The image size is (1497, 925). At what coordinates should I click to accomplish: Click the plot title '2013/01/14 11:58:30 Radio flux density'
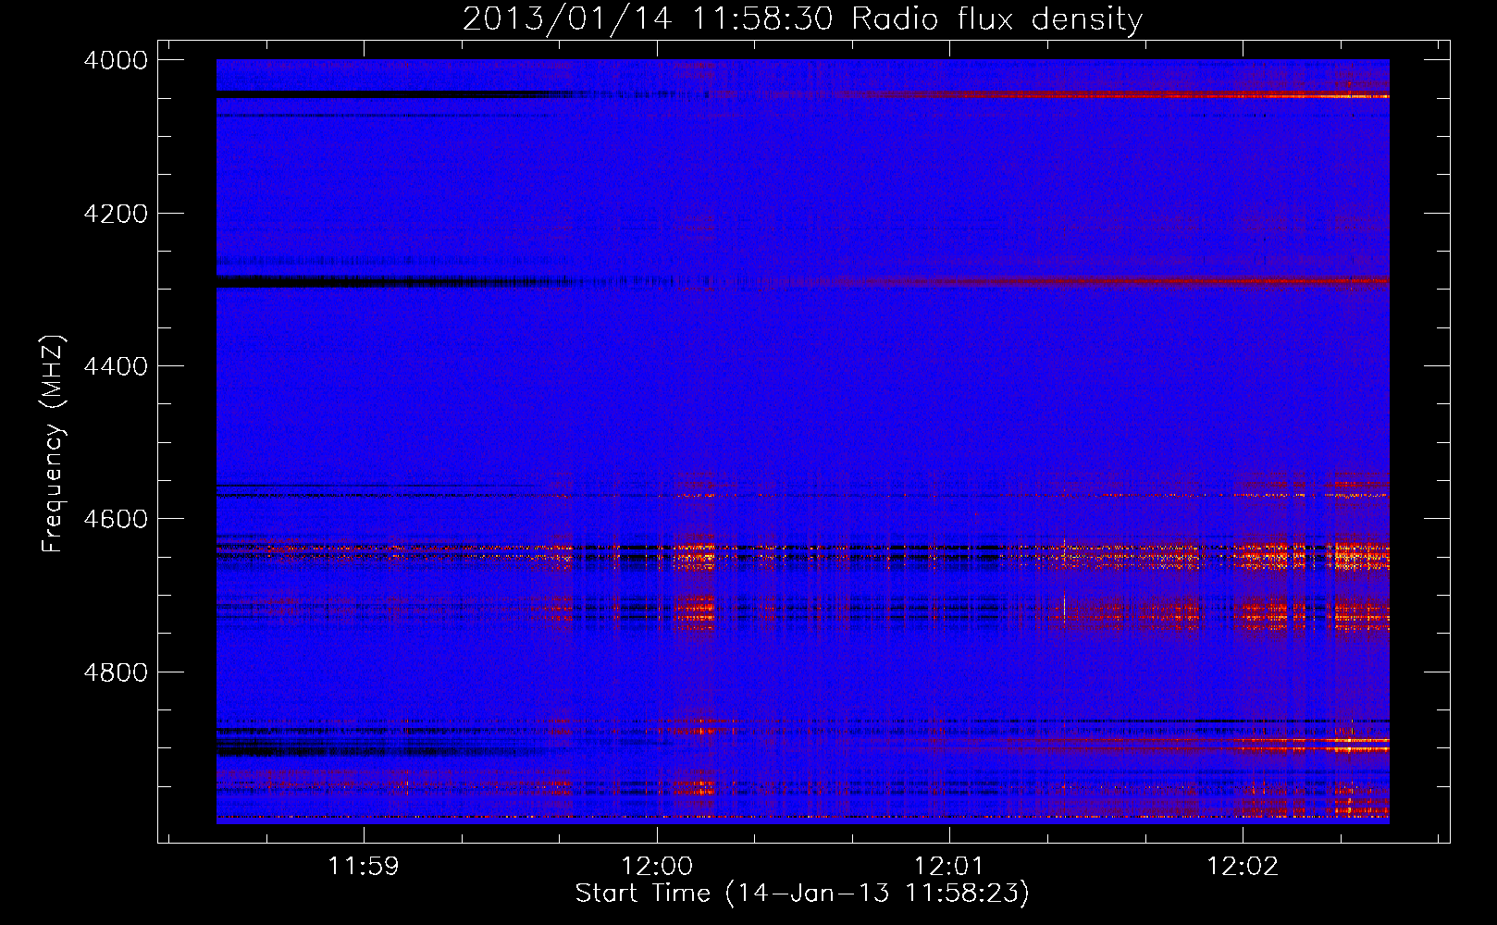coord(802,18)
